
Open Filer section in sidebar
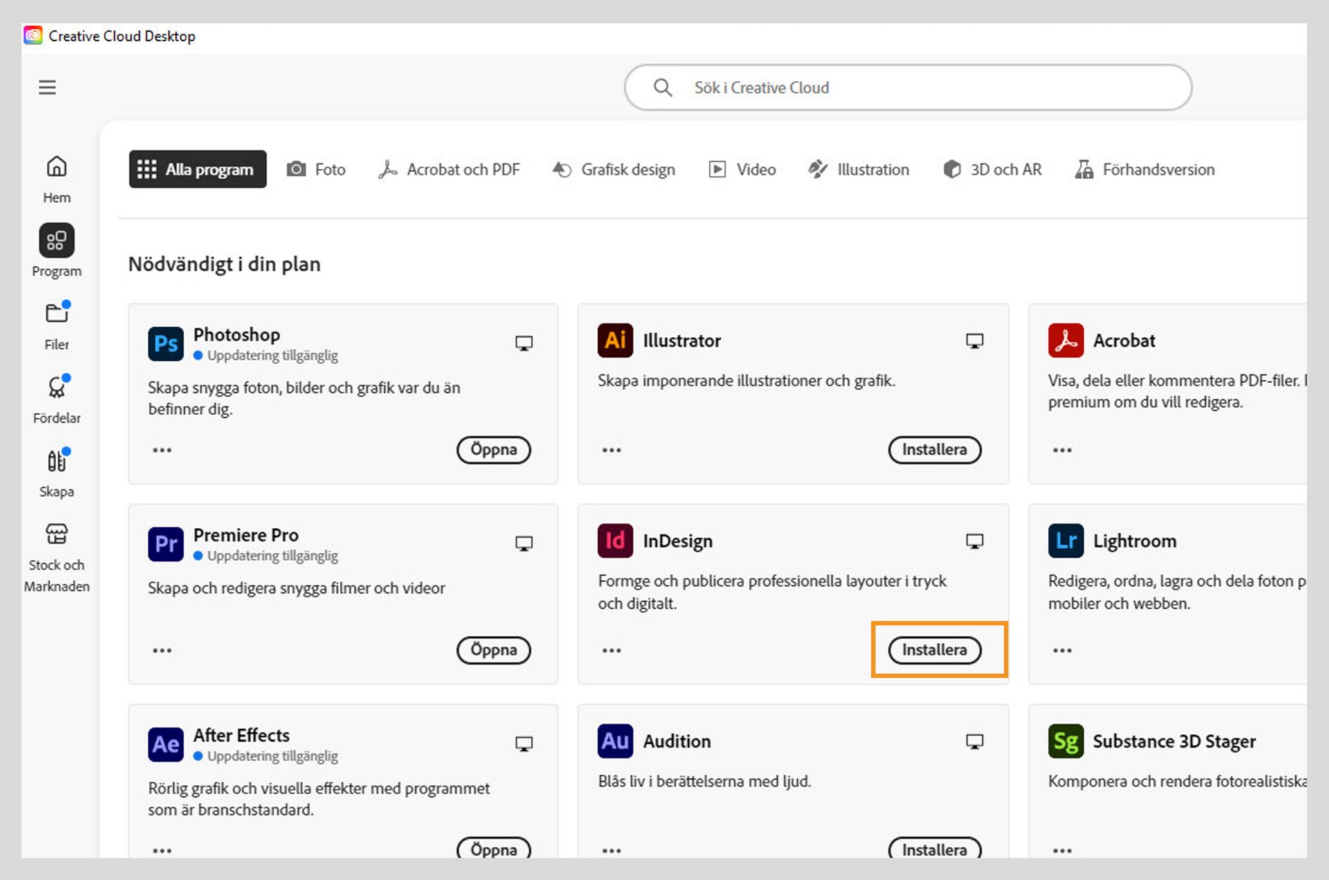[x=56, y=324]
